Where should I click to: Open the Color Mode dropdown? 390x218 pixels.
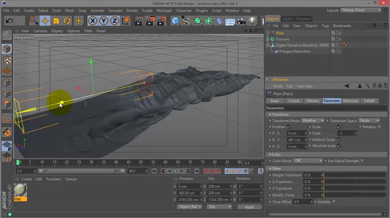[308, 161]
